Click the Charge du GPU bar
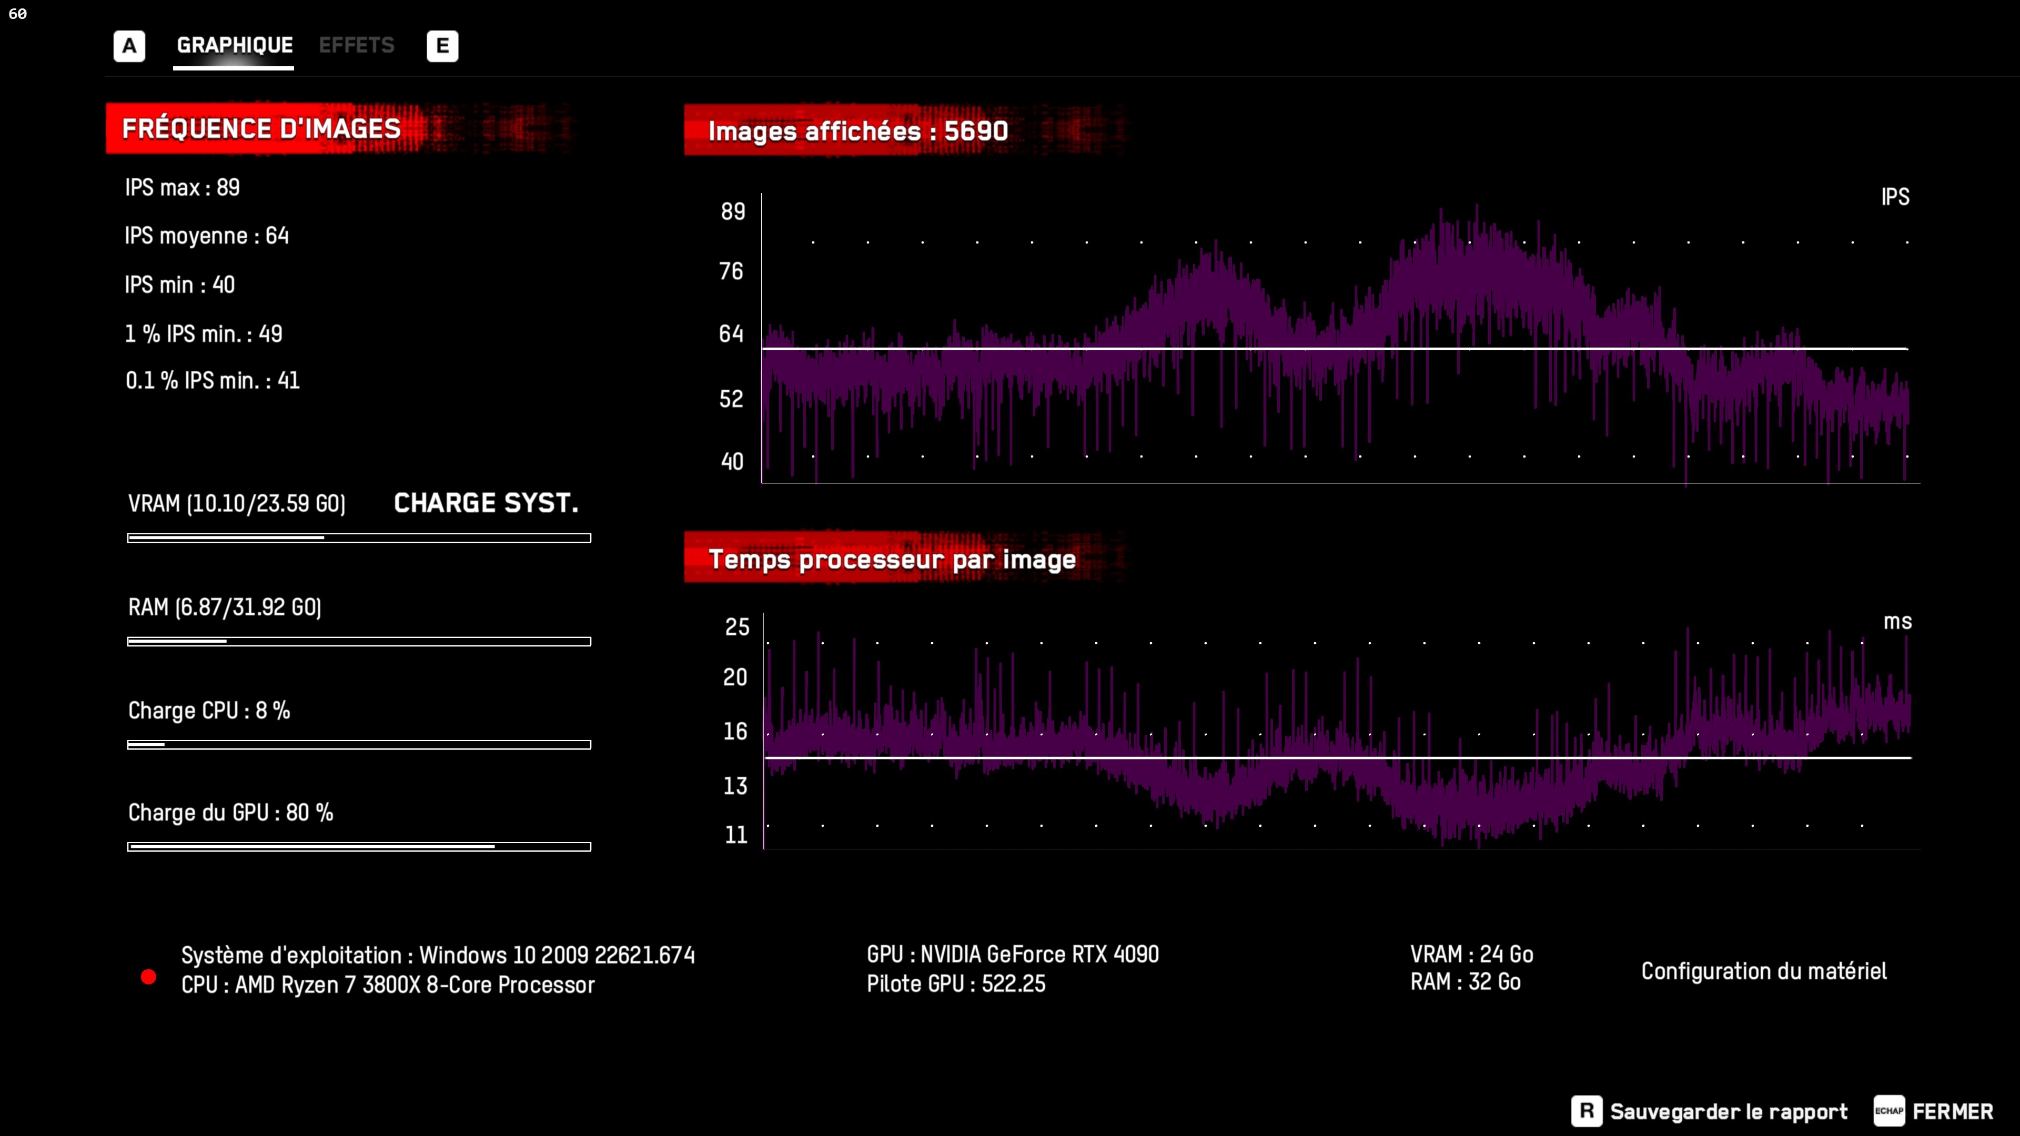This screenshot has height=1136, width=2020. (359, 847)
